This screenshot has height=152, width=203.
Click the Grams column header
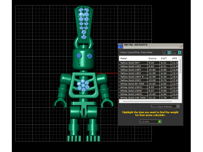pos(153,58)
